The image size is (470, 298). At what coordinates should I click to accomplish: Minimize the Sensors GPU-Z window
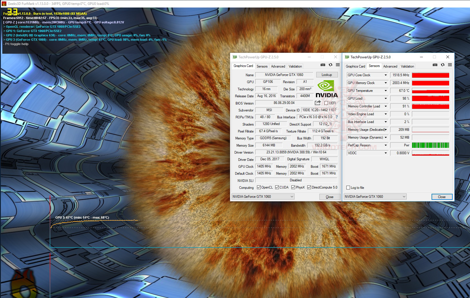click(x=421, y=57)
